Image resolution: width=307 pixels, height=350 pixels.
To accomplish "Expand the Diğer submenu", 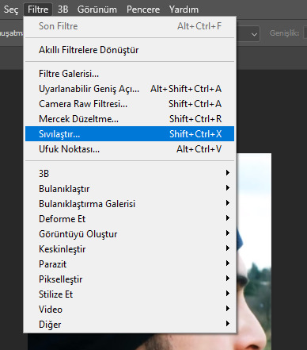I will [130, 325].
